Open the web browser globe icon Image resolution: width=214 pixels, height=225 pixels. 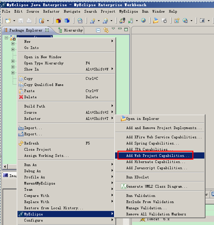(143, 21)
